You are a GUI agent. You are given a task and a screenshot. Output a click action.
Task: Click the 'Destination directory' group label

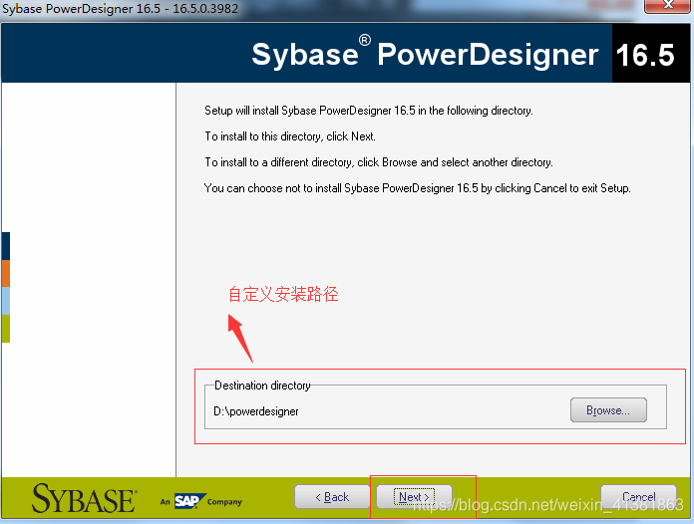coord(262,386)
